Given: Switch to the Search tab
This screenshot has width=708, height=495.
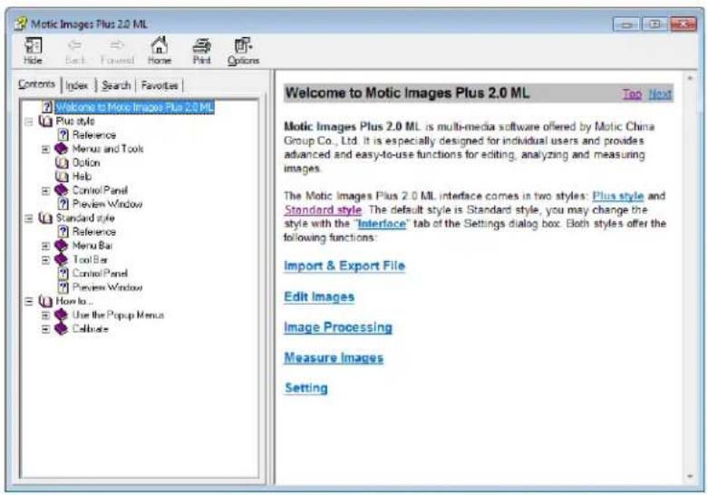Looking at the screenshot, I should tap(116, 85).
